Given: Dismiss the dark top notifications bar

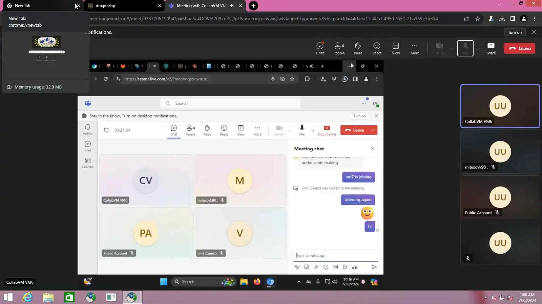Looking at the screenshot, I should pos(534,32).
